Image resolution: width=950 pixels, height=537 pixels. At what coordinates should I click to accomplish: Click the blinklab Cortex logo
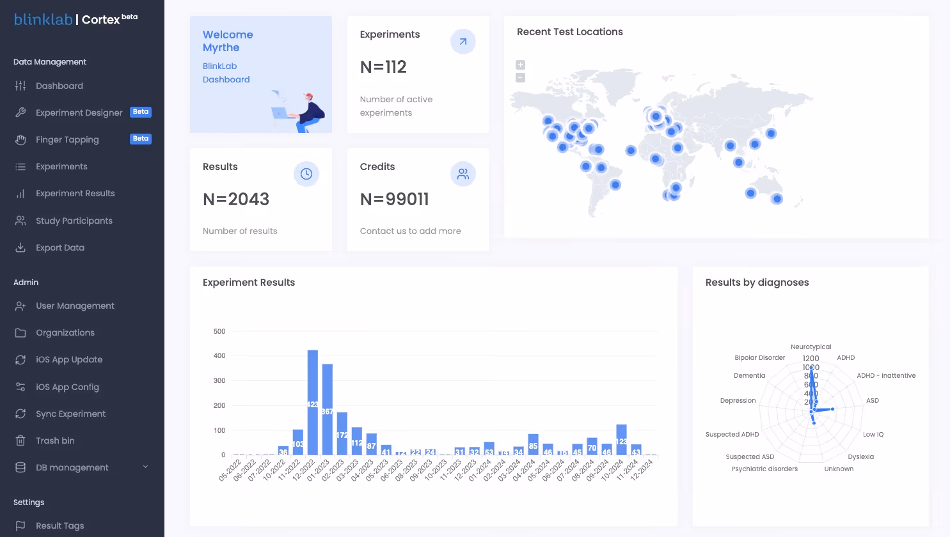pyautogui.click(x=75, y=19)
